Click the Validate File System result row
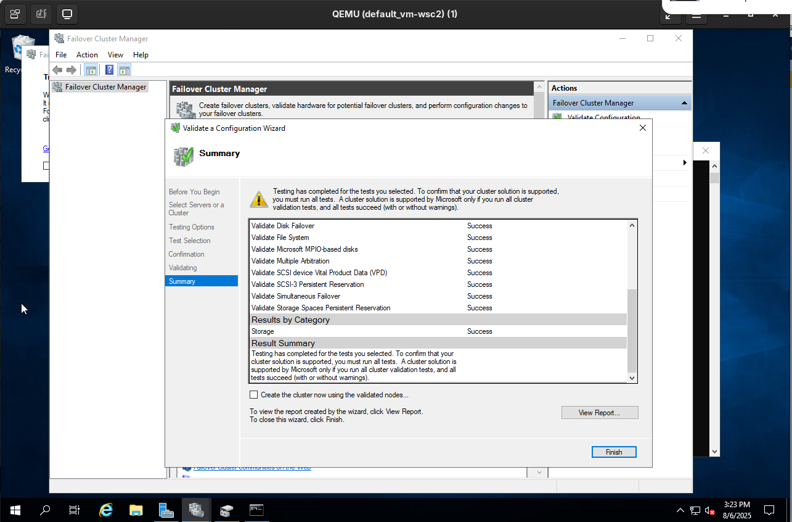The height and width of the screenshot is (522, 792). [x=438, y=238]
